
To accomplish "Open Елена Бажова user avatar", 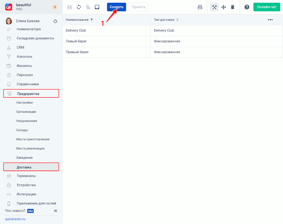I will 9,21.
